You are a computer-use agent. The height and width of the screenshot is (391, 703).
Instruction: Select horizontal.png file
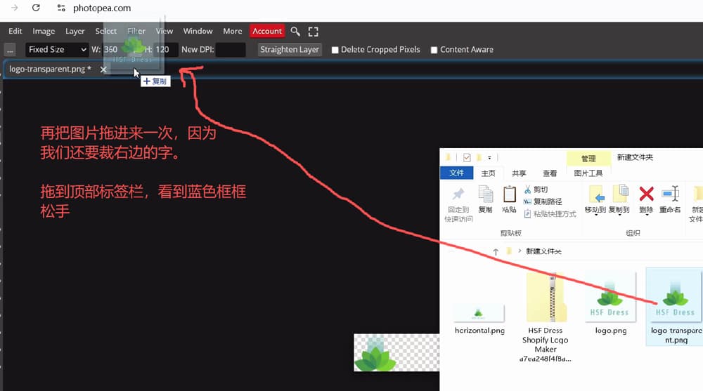479,319
